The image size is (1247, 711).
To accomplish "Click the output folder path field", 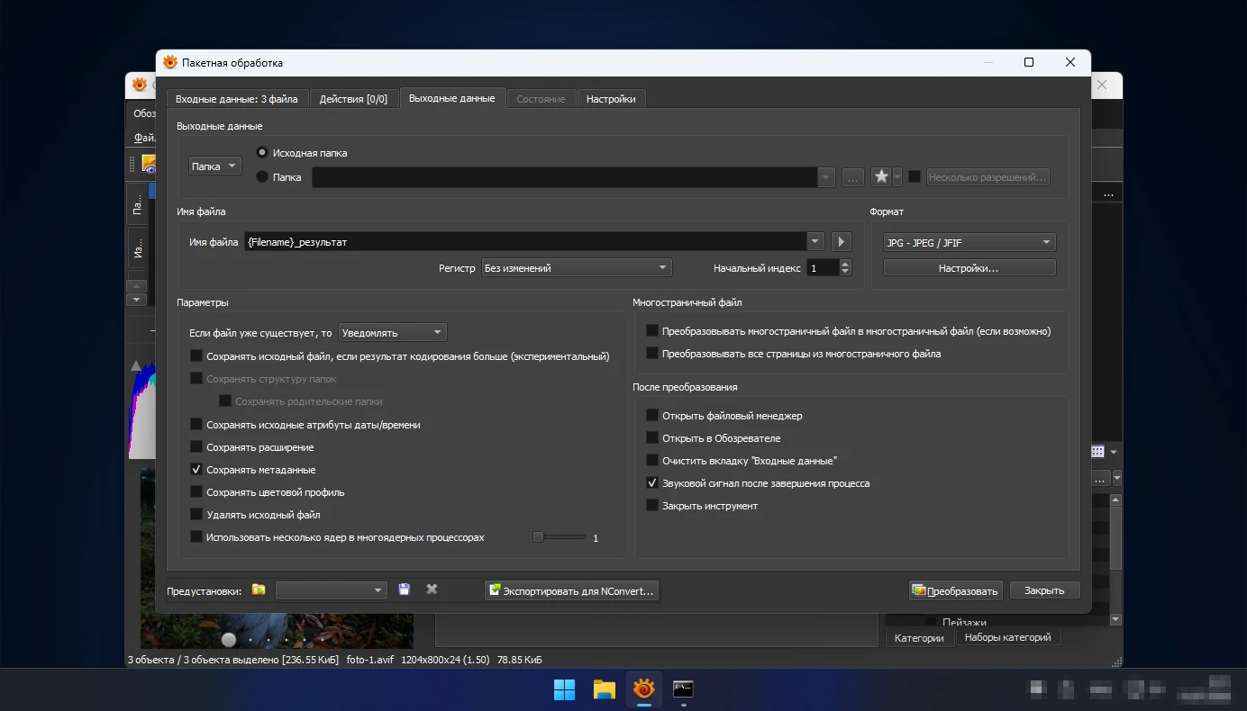I will tap(565, 177).
